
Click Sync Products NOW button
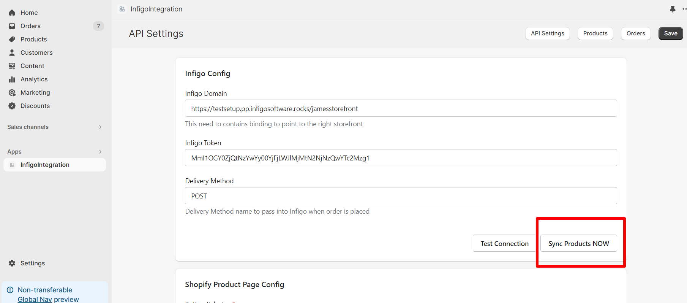point(578,243)
